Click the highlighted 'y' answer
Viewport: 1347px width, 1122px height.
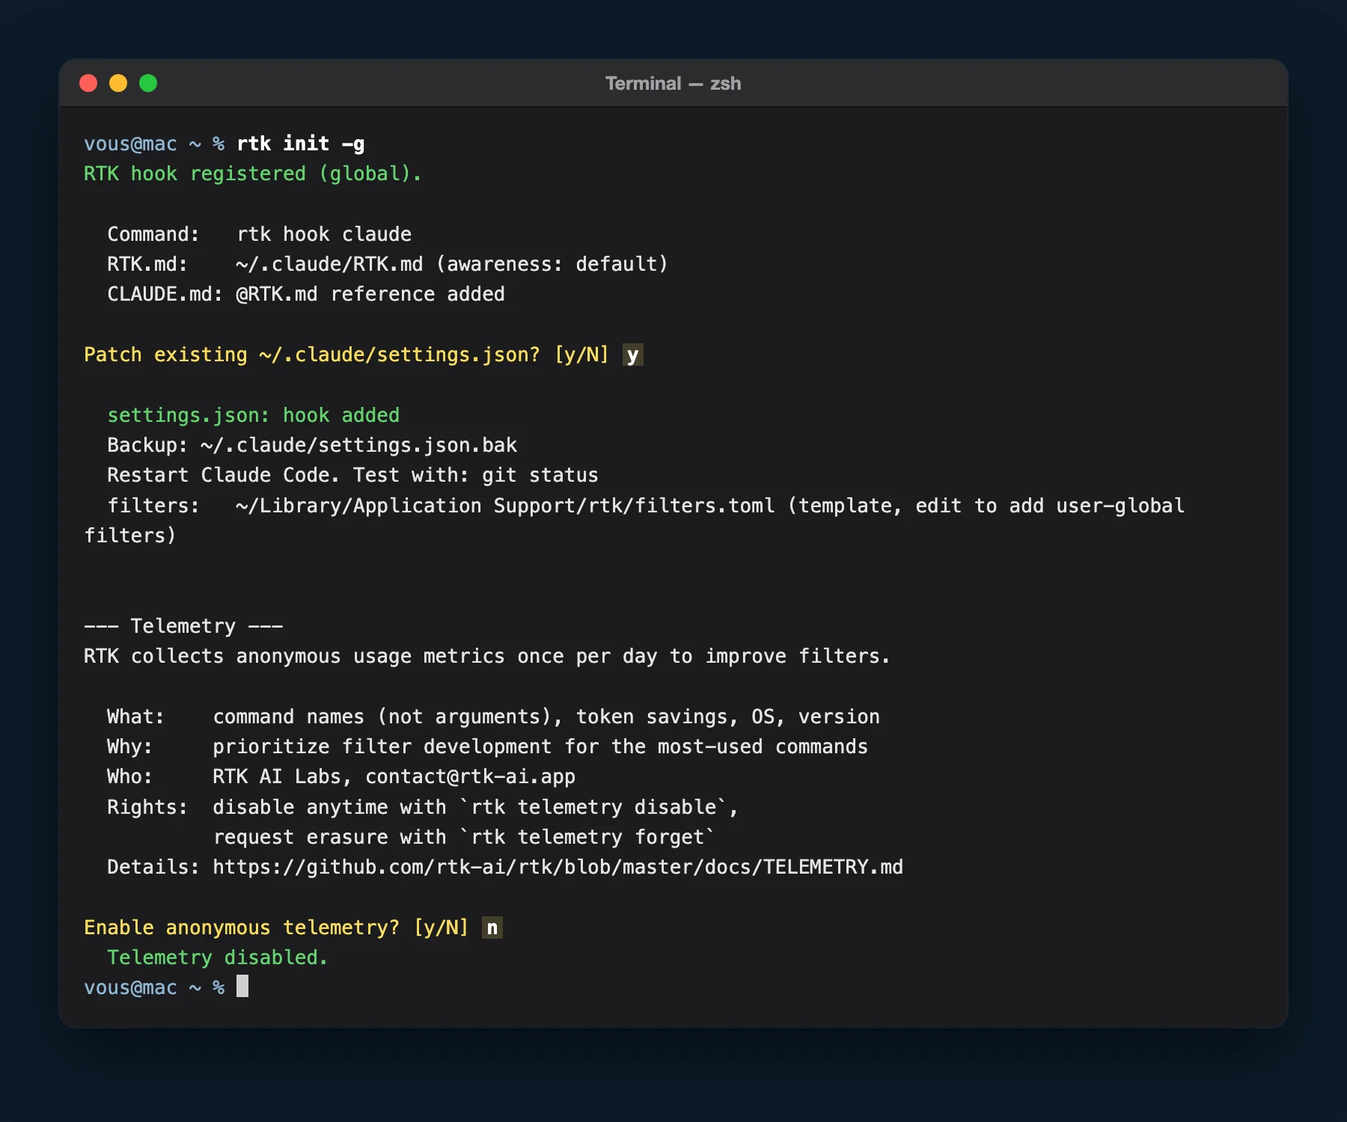click(x=633, y=355)
